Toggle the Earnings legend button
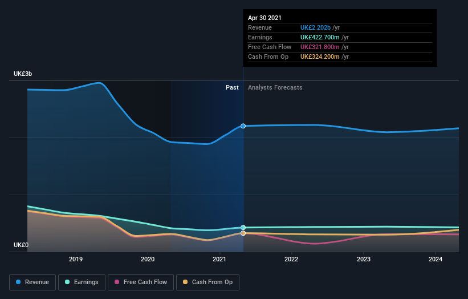The width and height of the screenshot is (468, 299). coord(82,282)
